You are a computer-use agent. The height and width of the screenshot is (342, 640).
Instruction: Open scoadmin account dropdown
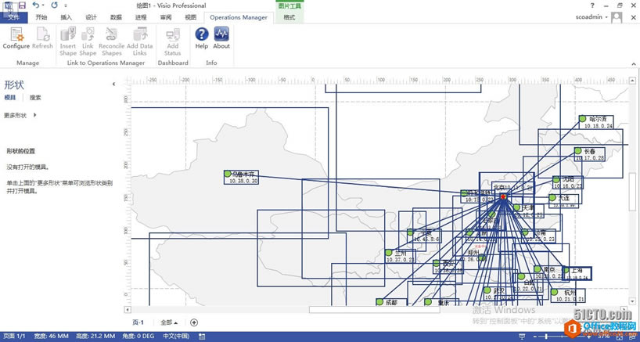coord(606,17)
